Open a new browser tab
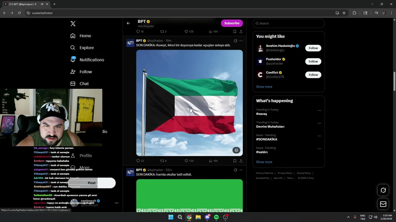Viewport: 396px width, 222px height. coord(54,4)
